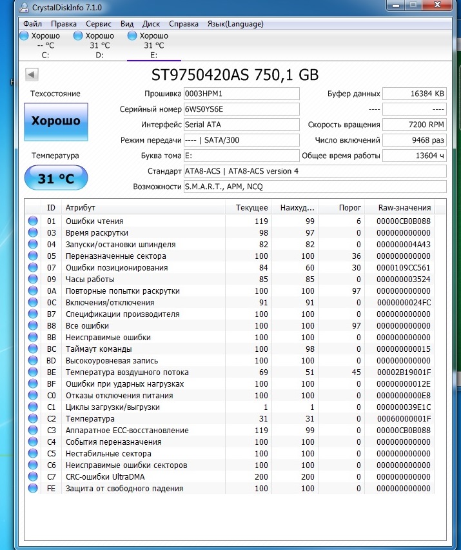Viewport: 461px width, 550px height.
Task: Click the Серийный номер field
Action: pos(241,109)
